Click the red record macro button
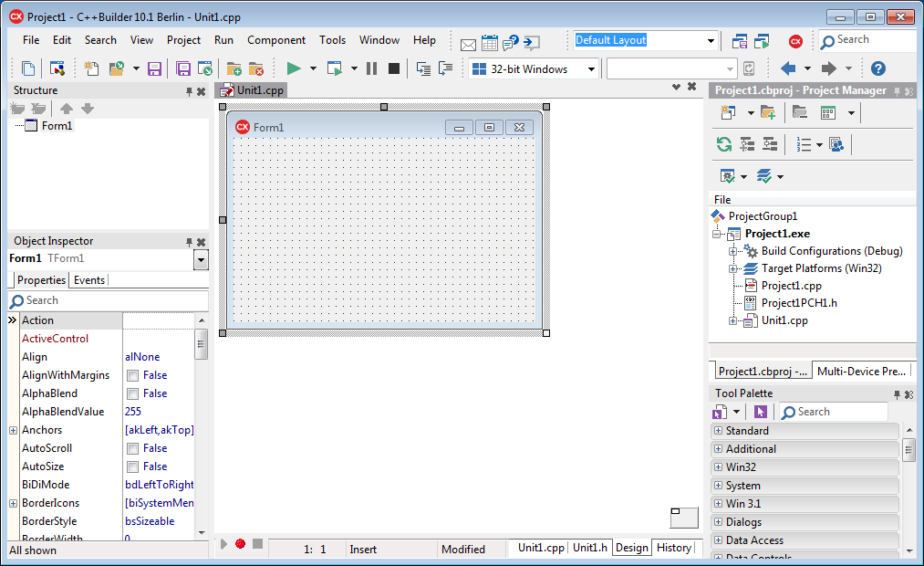This screenshot has width=924, height=566. 241,543
